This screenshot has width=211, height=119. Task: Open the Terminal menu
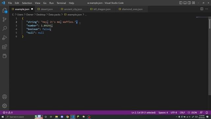61,3
